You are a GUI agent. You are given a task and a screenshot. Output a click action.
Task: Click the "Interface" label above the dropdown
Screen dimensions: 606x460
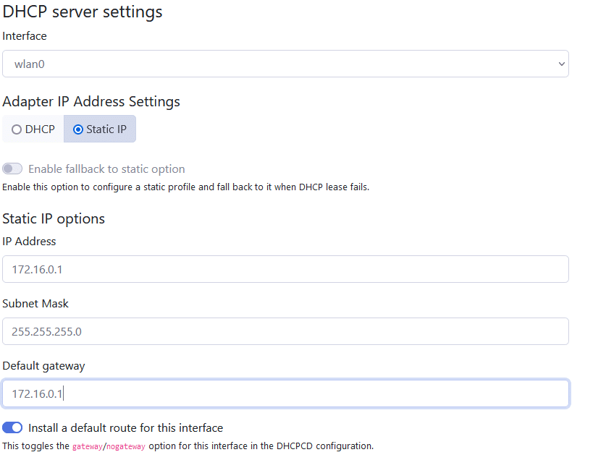25,36
